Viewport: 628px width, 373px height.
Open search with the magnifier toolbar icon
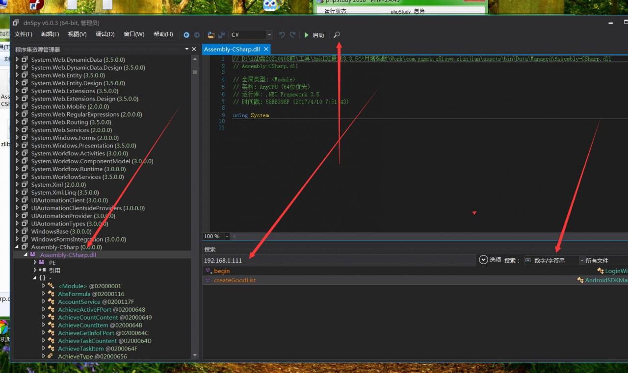click(337, 35)
